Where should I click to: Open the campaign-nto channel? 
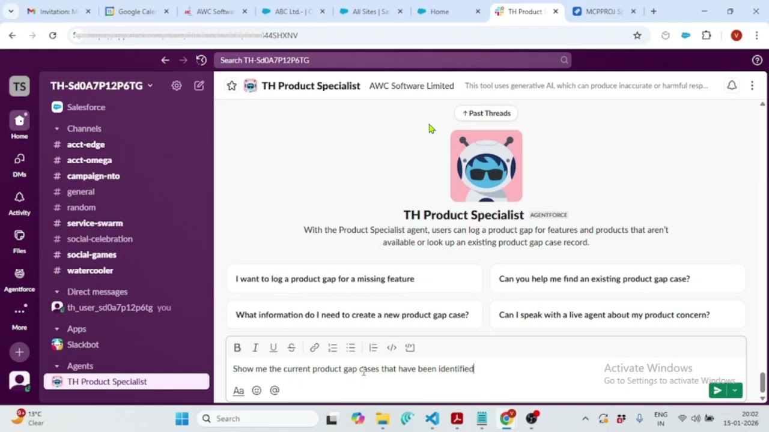pyautogui.click(x=126, y=176)
